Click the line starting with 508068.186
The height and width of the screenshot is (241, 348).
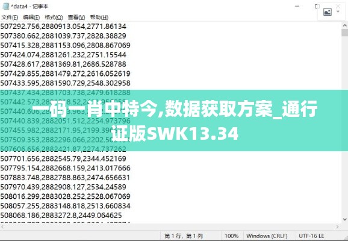tap(61, 215)
